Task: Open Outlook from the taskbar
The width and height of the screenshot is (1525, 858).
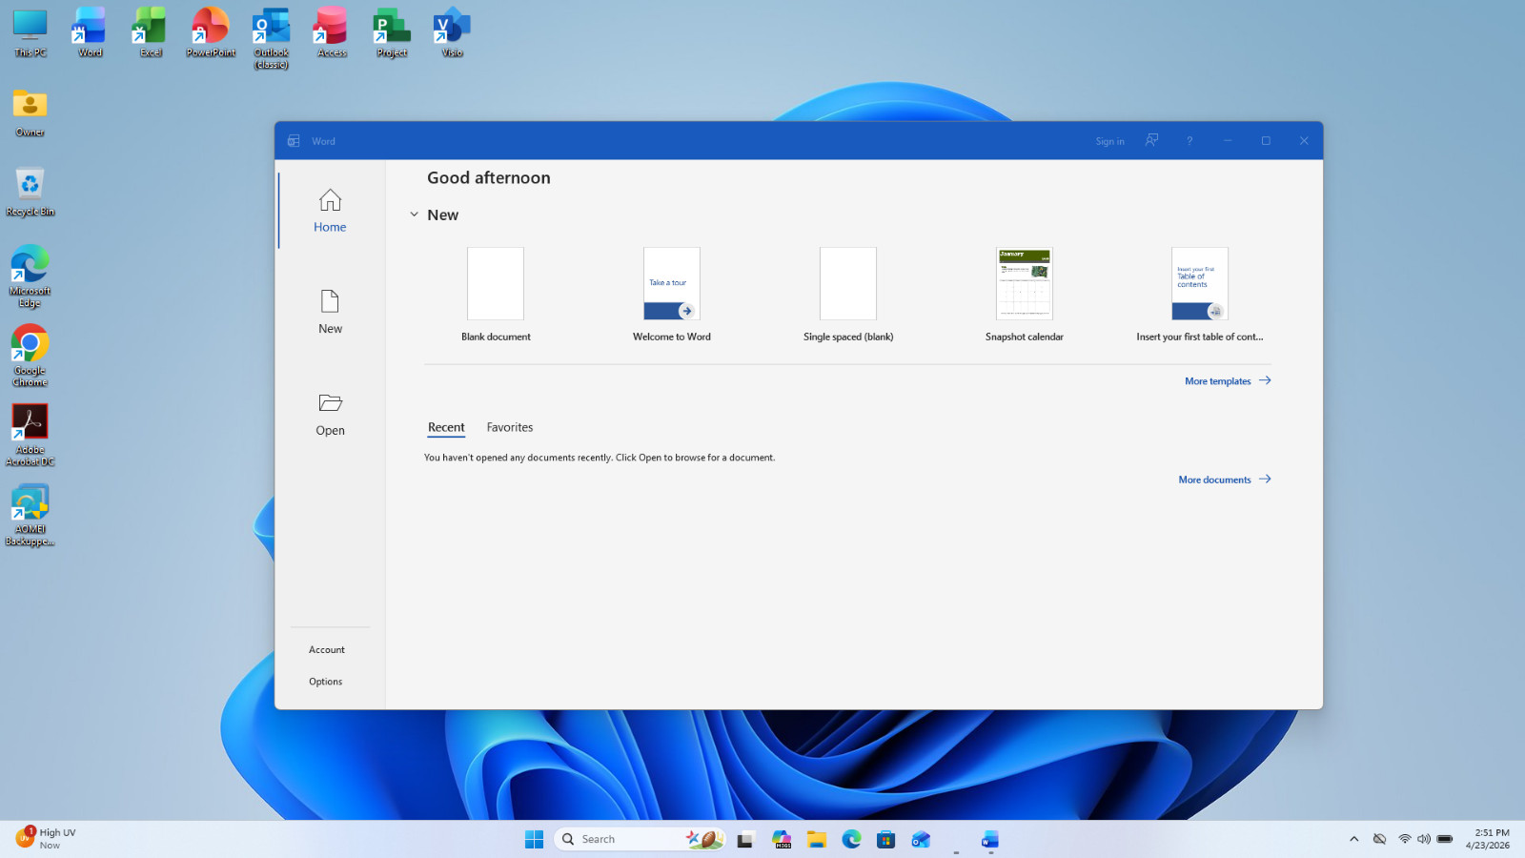Action: coord(921,839)
